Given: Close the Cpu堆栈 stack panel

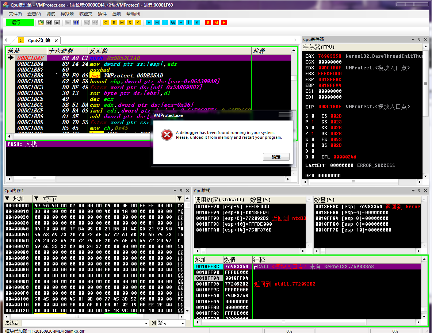Looking at the screenshot, I should pyautogui.click(x=425, y=190).
